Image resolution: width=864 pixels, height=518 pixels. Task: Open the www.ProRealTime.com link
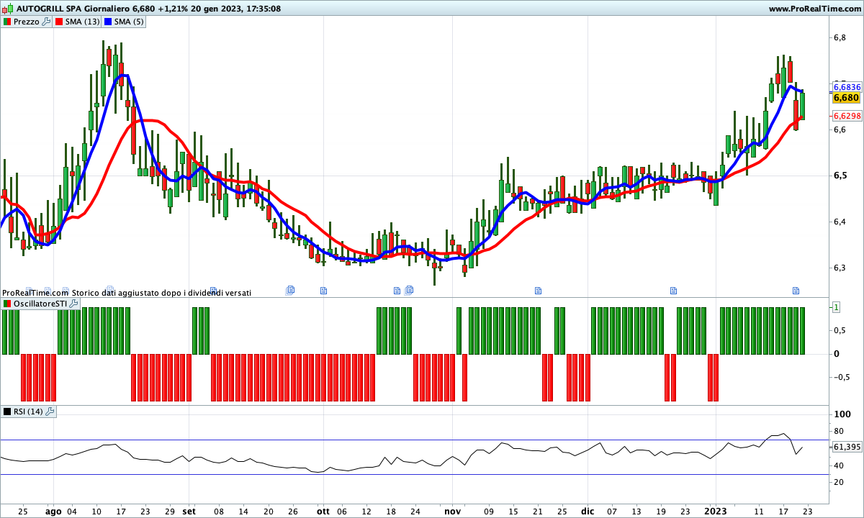(x=814, y=9)
